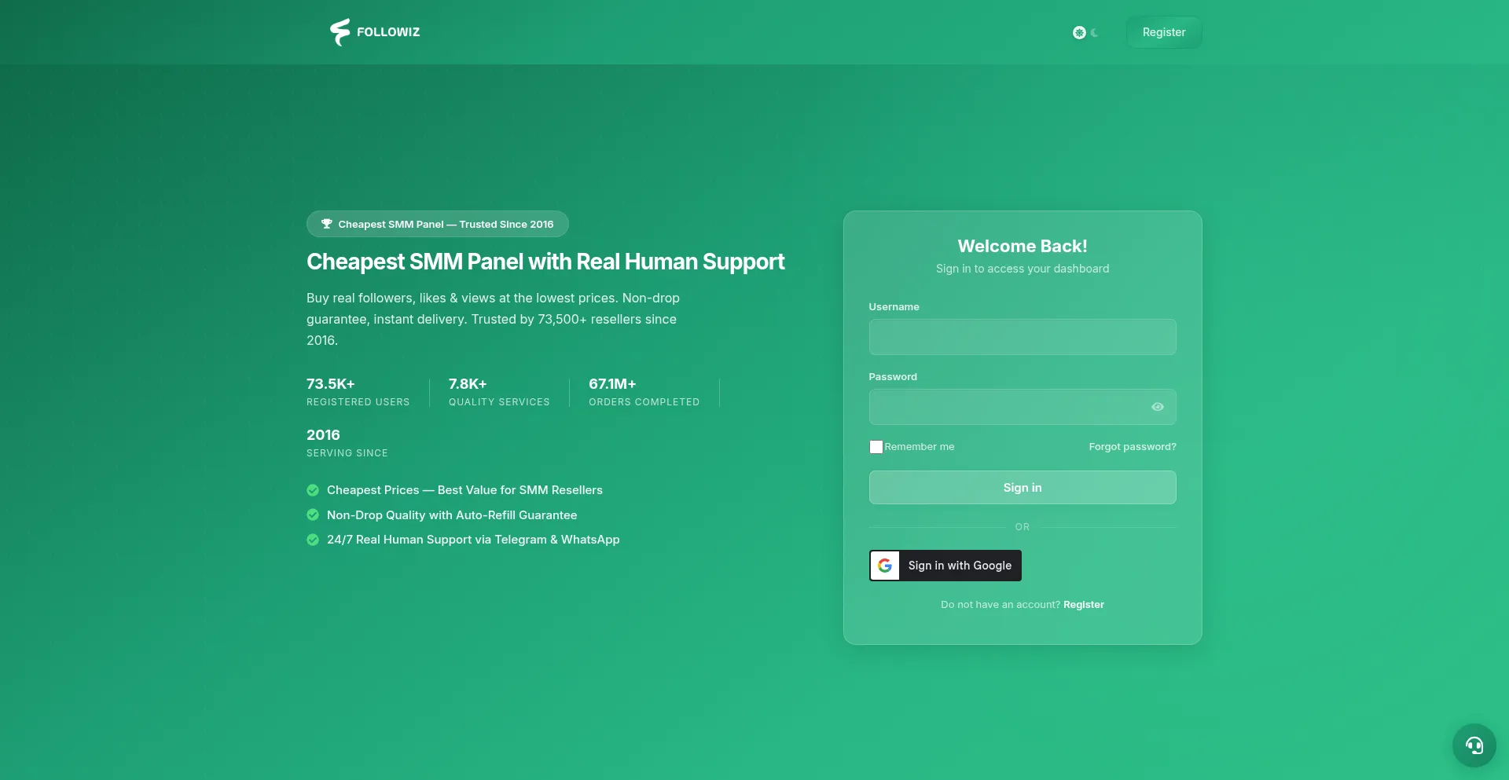Viewport: 1509px width, 780px height.
Task: Open the live support headset chat
Action: click(x=1474, y=745)
